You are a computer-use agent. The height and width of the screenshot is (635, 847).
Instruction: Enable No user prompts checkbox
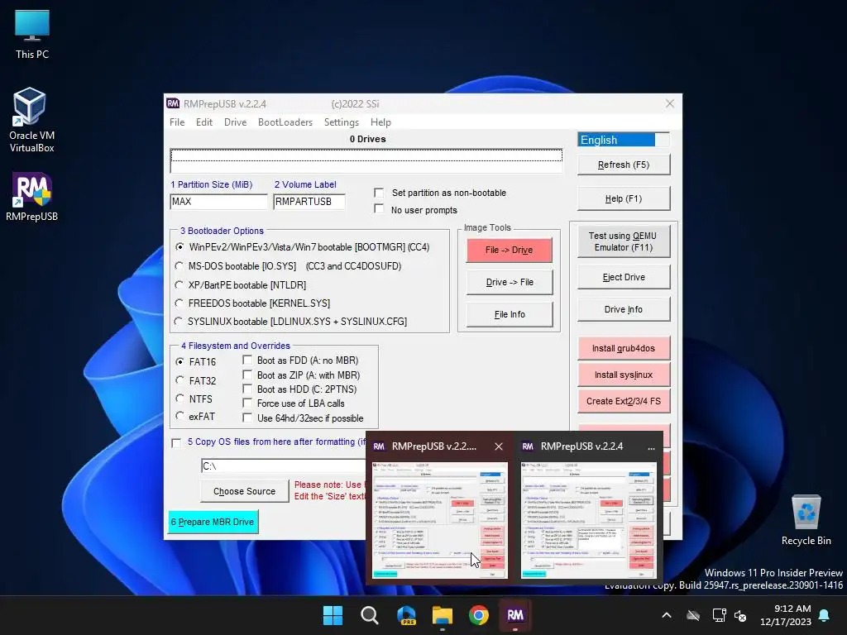point(379,209)
